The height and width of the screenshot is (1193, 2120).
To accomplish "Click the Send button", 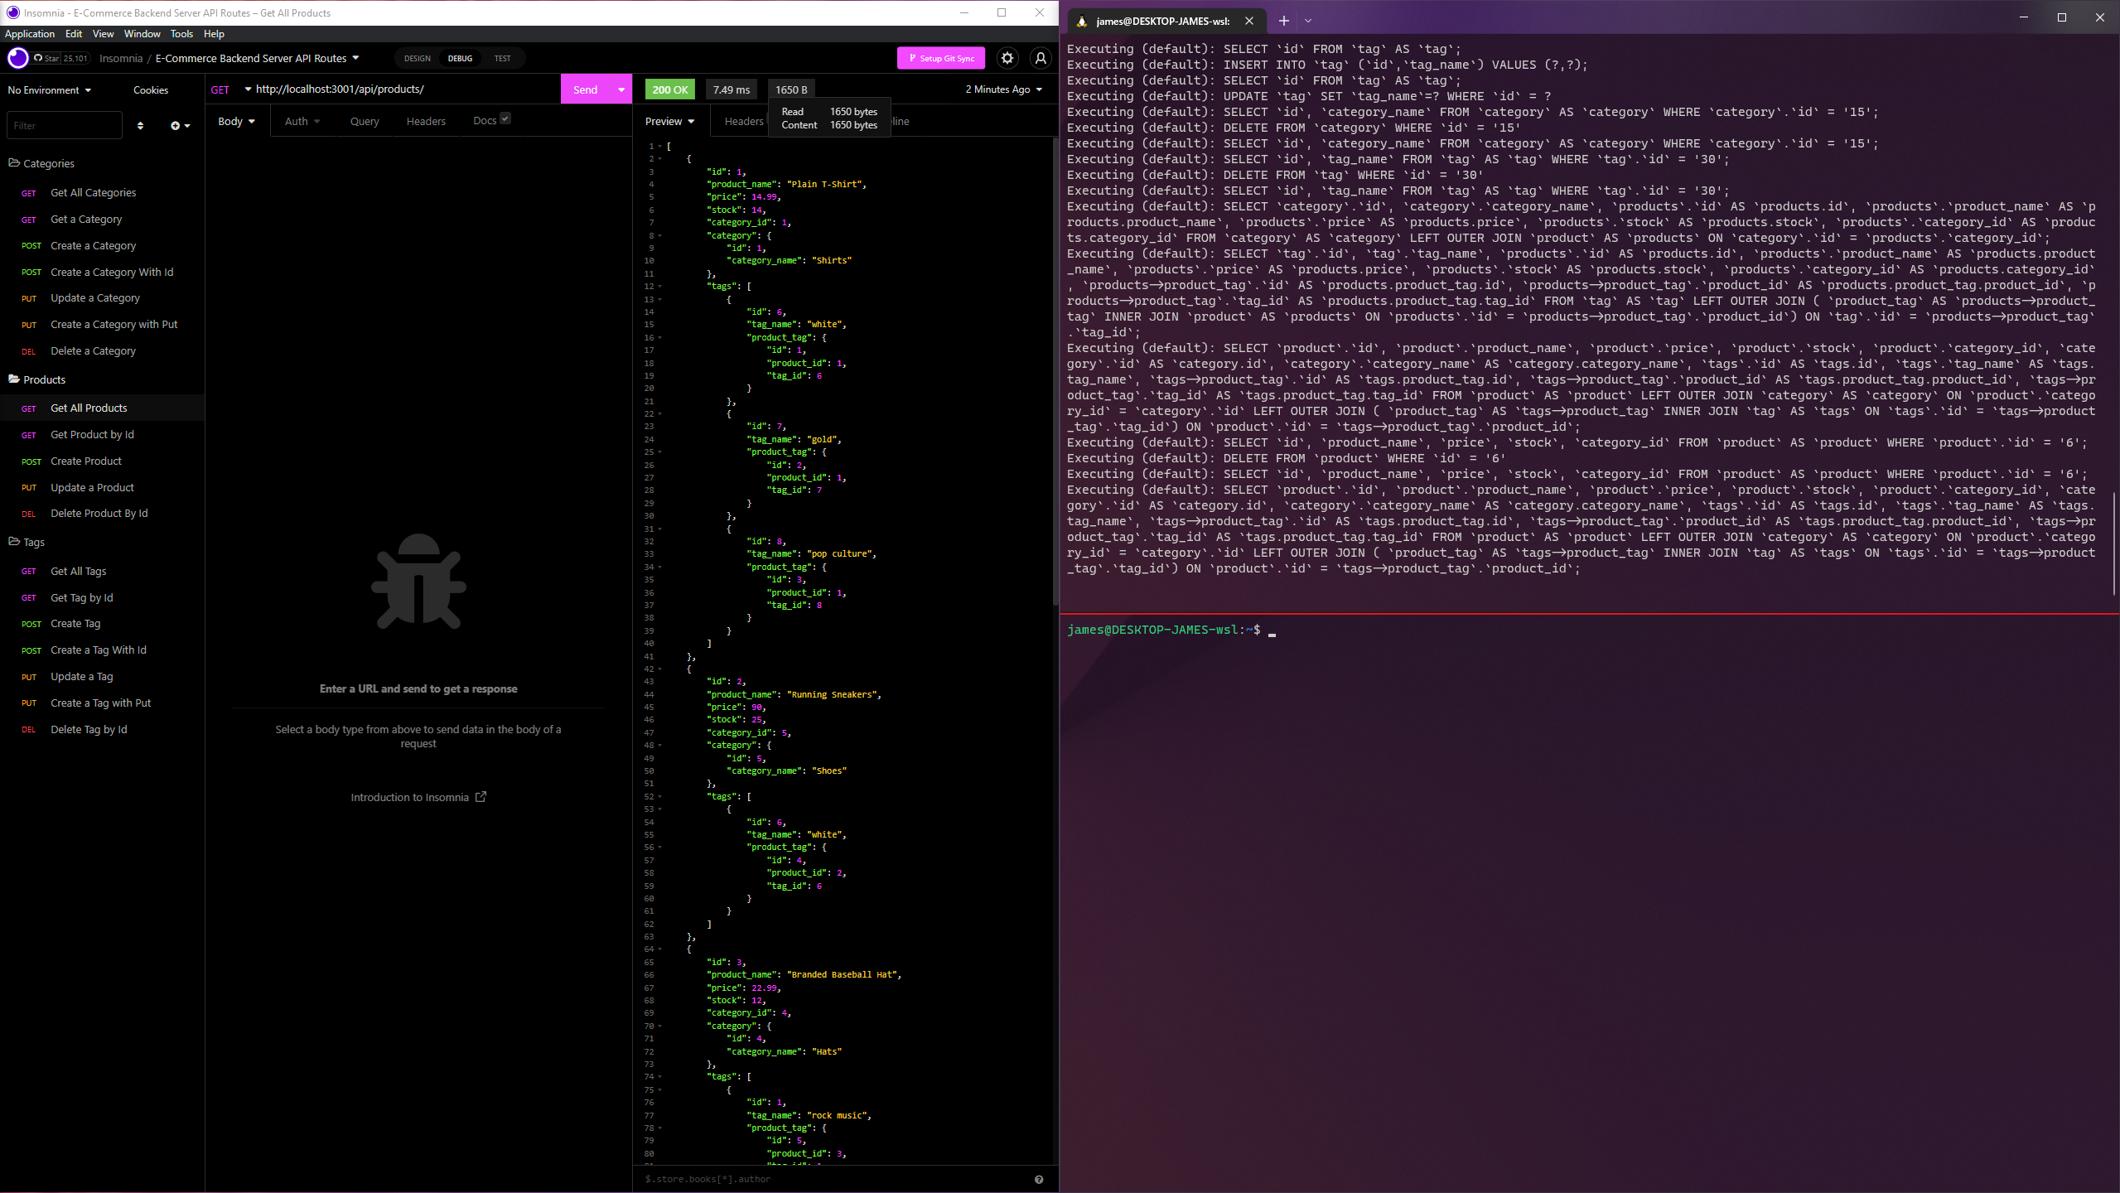I will 585,89.
